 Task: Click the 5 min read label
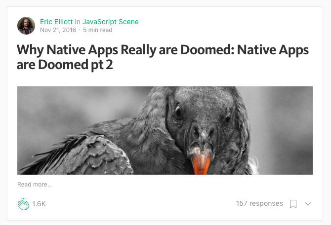point(97,30)
